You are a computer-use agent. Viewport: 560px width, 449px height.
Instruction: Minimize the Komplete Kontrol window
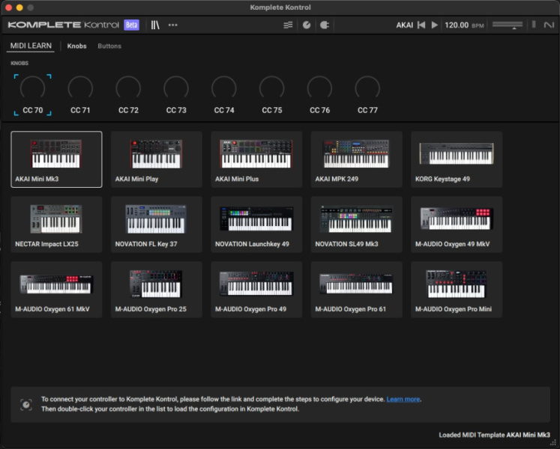[19, 7]
